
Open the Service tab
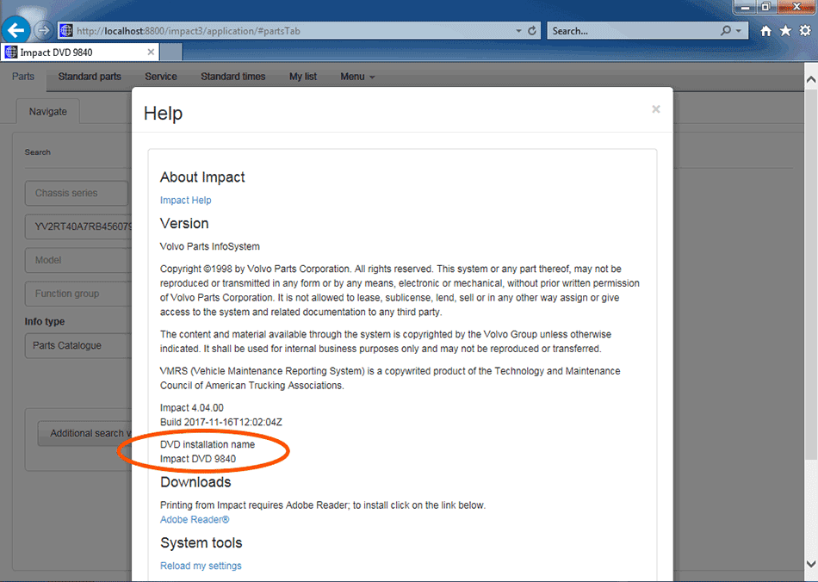(x=161, y=77)
